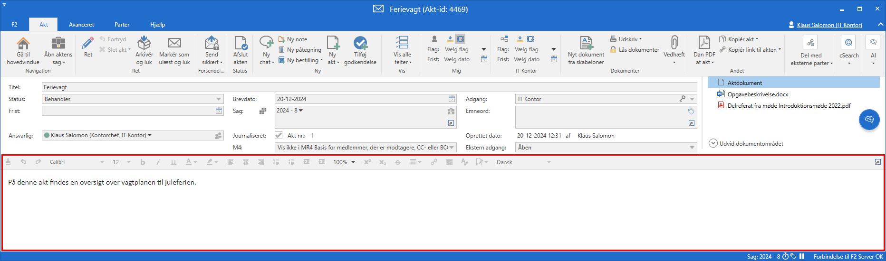Click Markér som ulæst og luk envelope
This screenshot has height=261, width=886.
pos(174,44)
